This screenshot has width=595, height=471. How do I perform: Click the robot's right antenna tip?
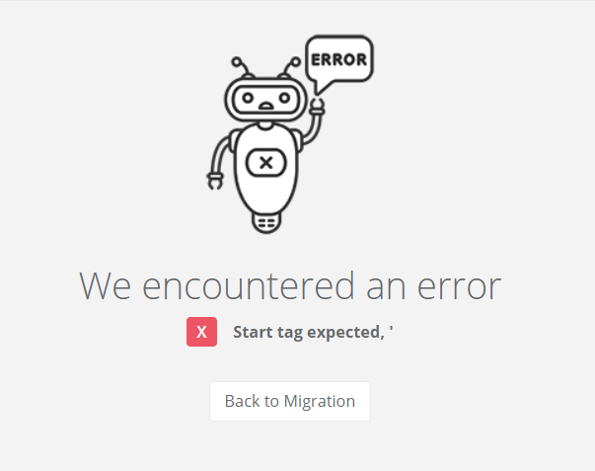pyautogui.click(x=295, y=61)
